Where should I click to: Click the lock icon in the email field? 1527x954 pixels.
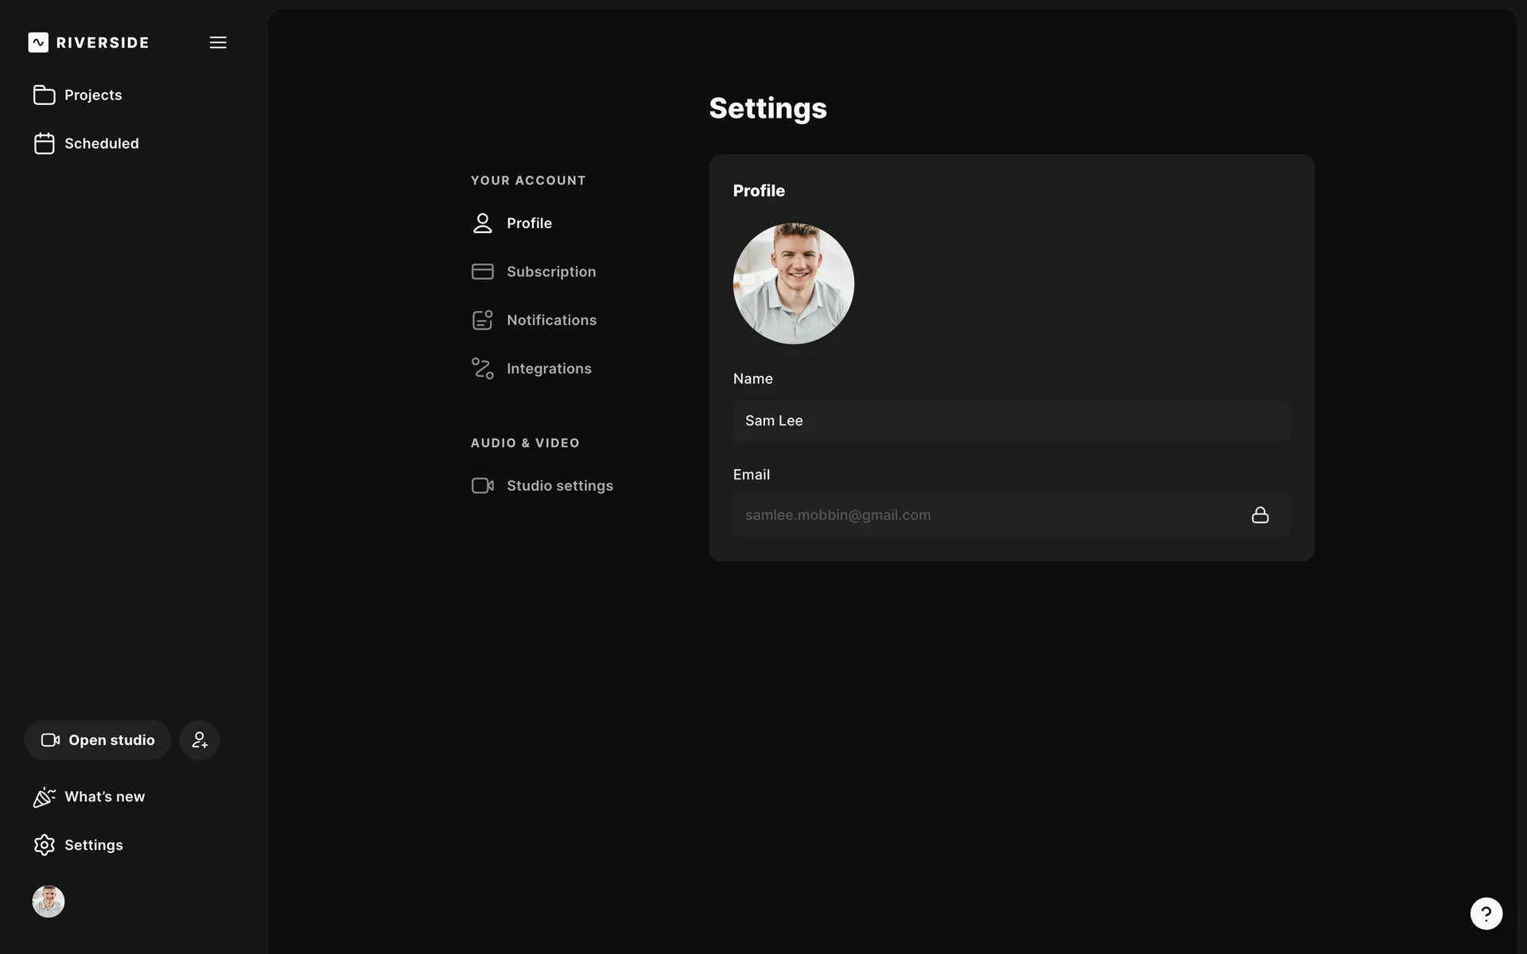click(1260, 515)
